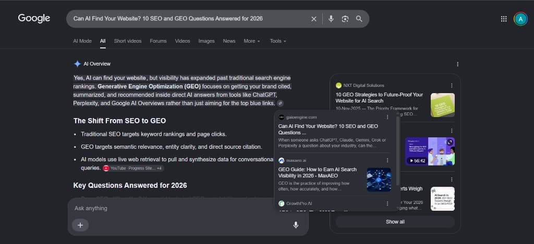The width and height of the screenshot is (534, 244).
Task: Expand the More dropdown
Action: (x=252, y=41)
